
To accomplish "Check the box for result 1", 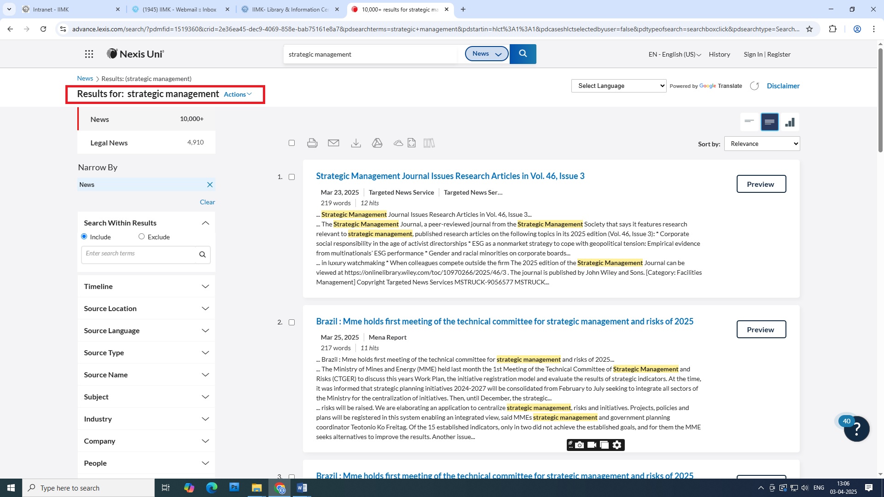I will click(291, 177).
